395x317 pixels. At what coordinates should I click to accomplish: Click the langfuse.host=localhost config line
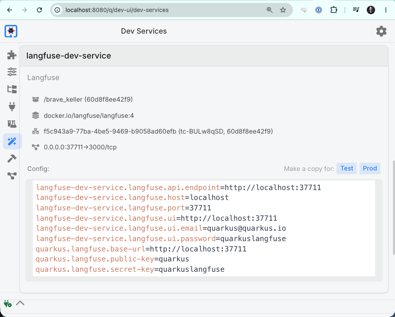point(132,198)
